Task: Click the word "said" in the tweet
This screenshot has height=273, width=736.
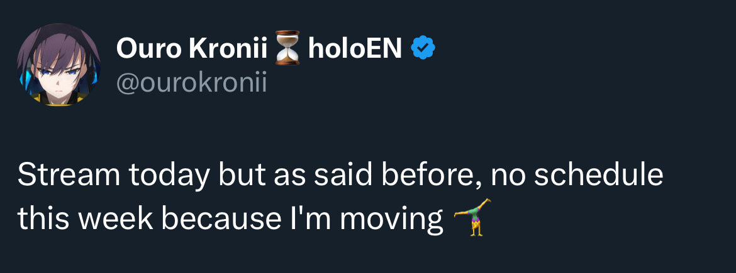Action: tap(335, 175)
